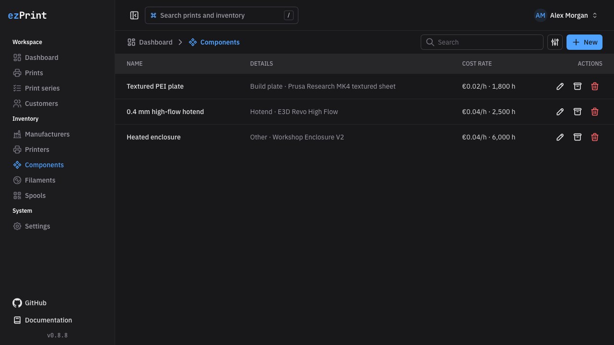This screenshot has width=614, height=345.
Task: Edit the Textured PEI plate component
Action: click(x=560, y=86)
